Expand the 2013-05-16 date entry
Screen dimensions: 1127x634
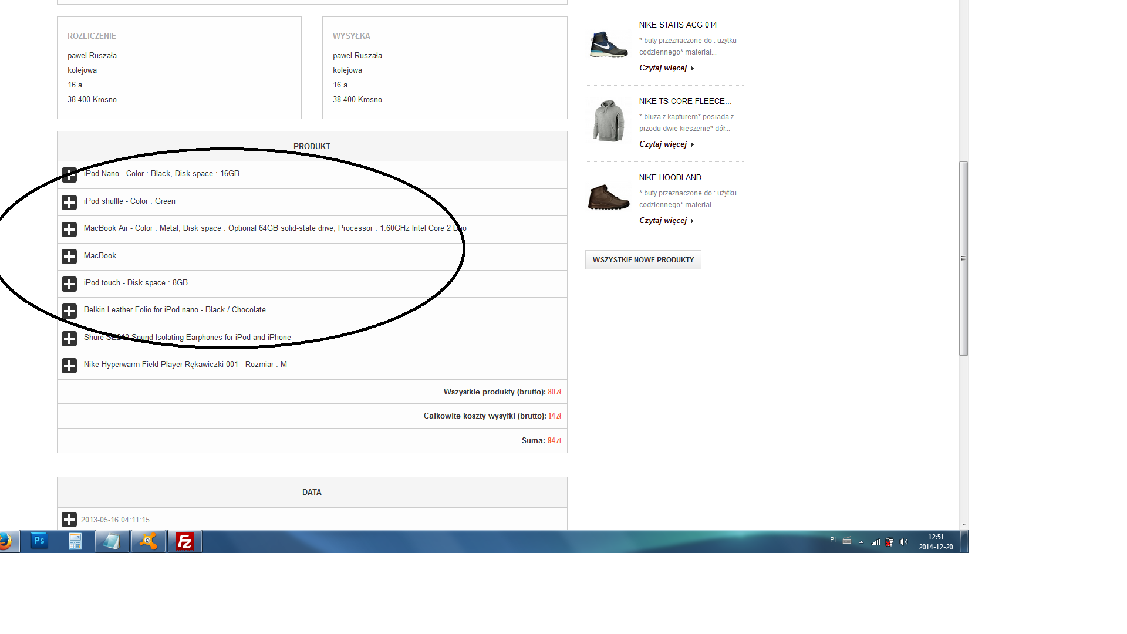(x=69, y=520)
